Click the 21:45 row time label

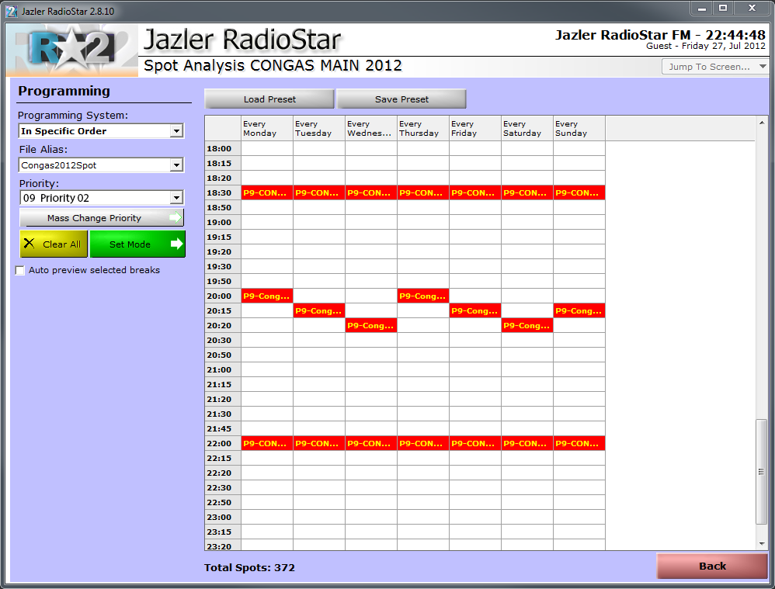tap(219, 428)
